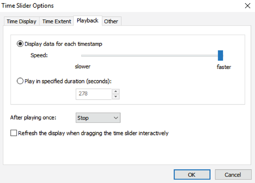The width and height of the screenshot is (255, 183).
Task: Decrease duration with the down spinner arrow
Action: click(116, 97)
